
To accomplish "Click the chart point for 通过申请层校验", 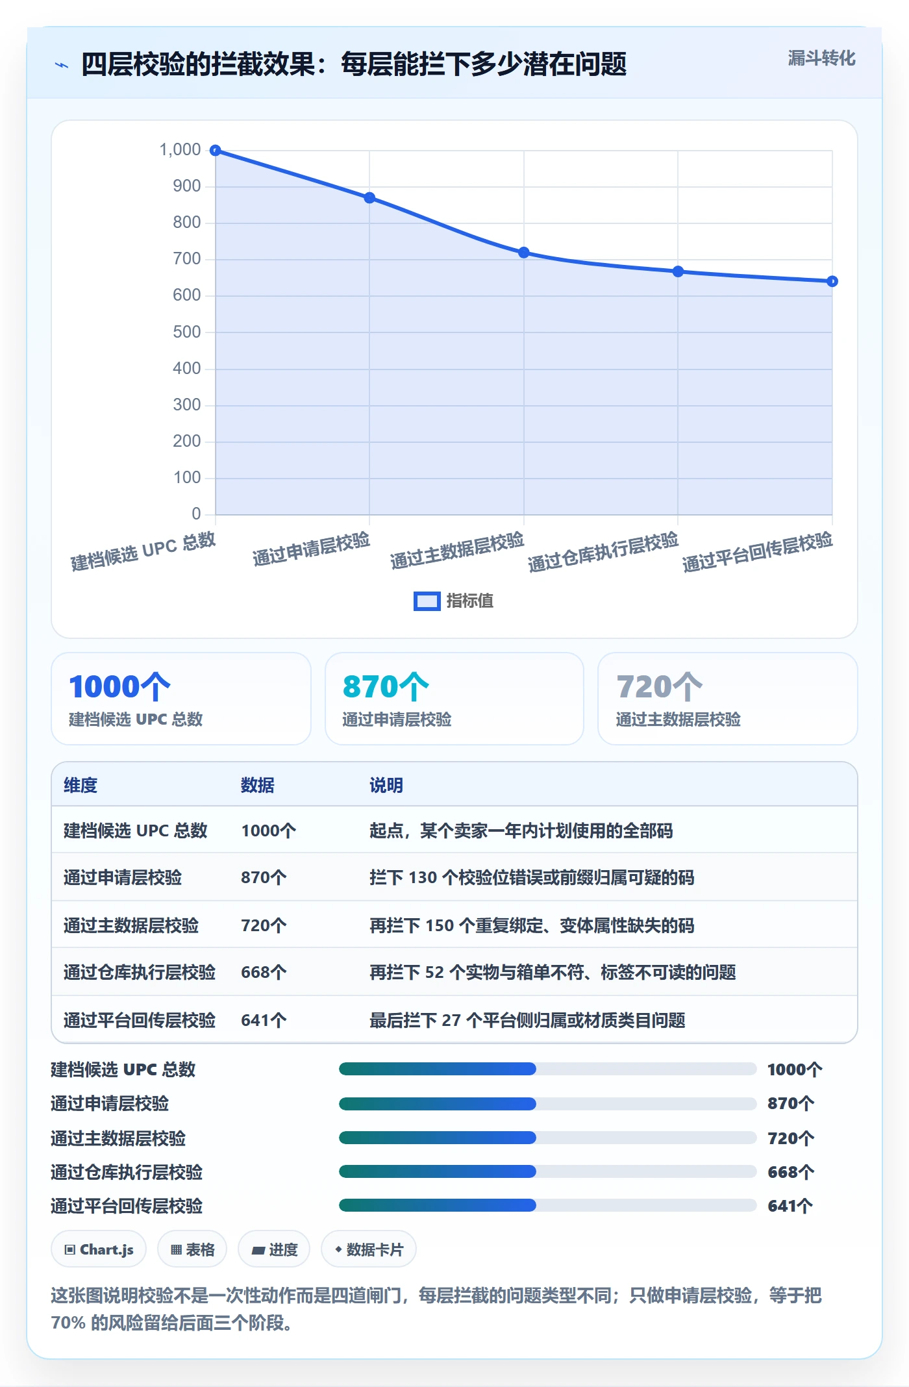I will coord(369,197).
